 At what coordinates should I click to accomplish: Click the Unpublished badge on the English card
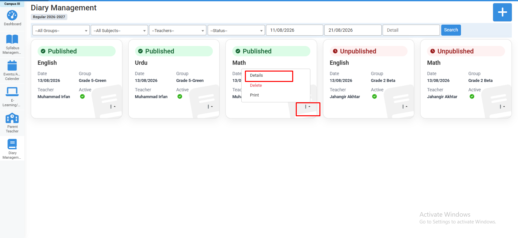tap(369, 51)
